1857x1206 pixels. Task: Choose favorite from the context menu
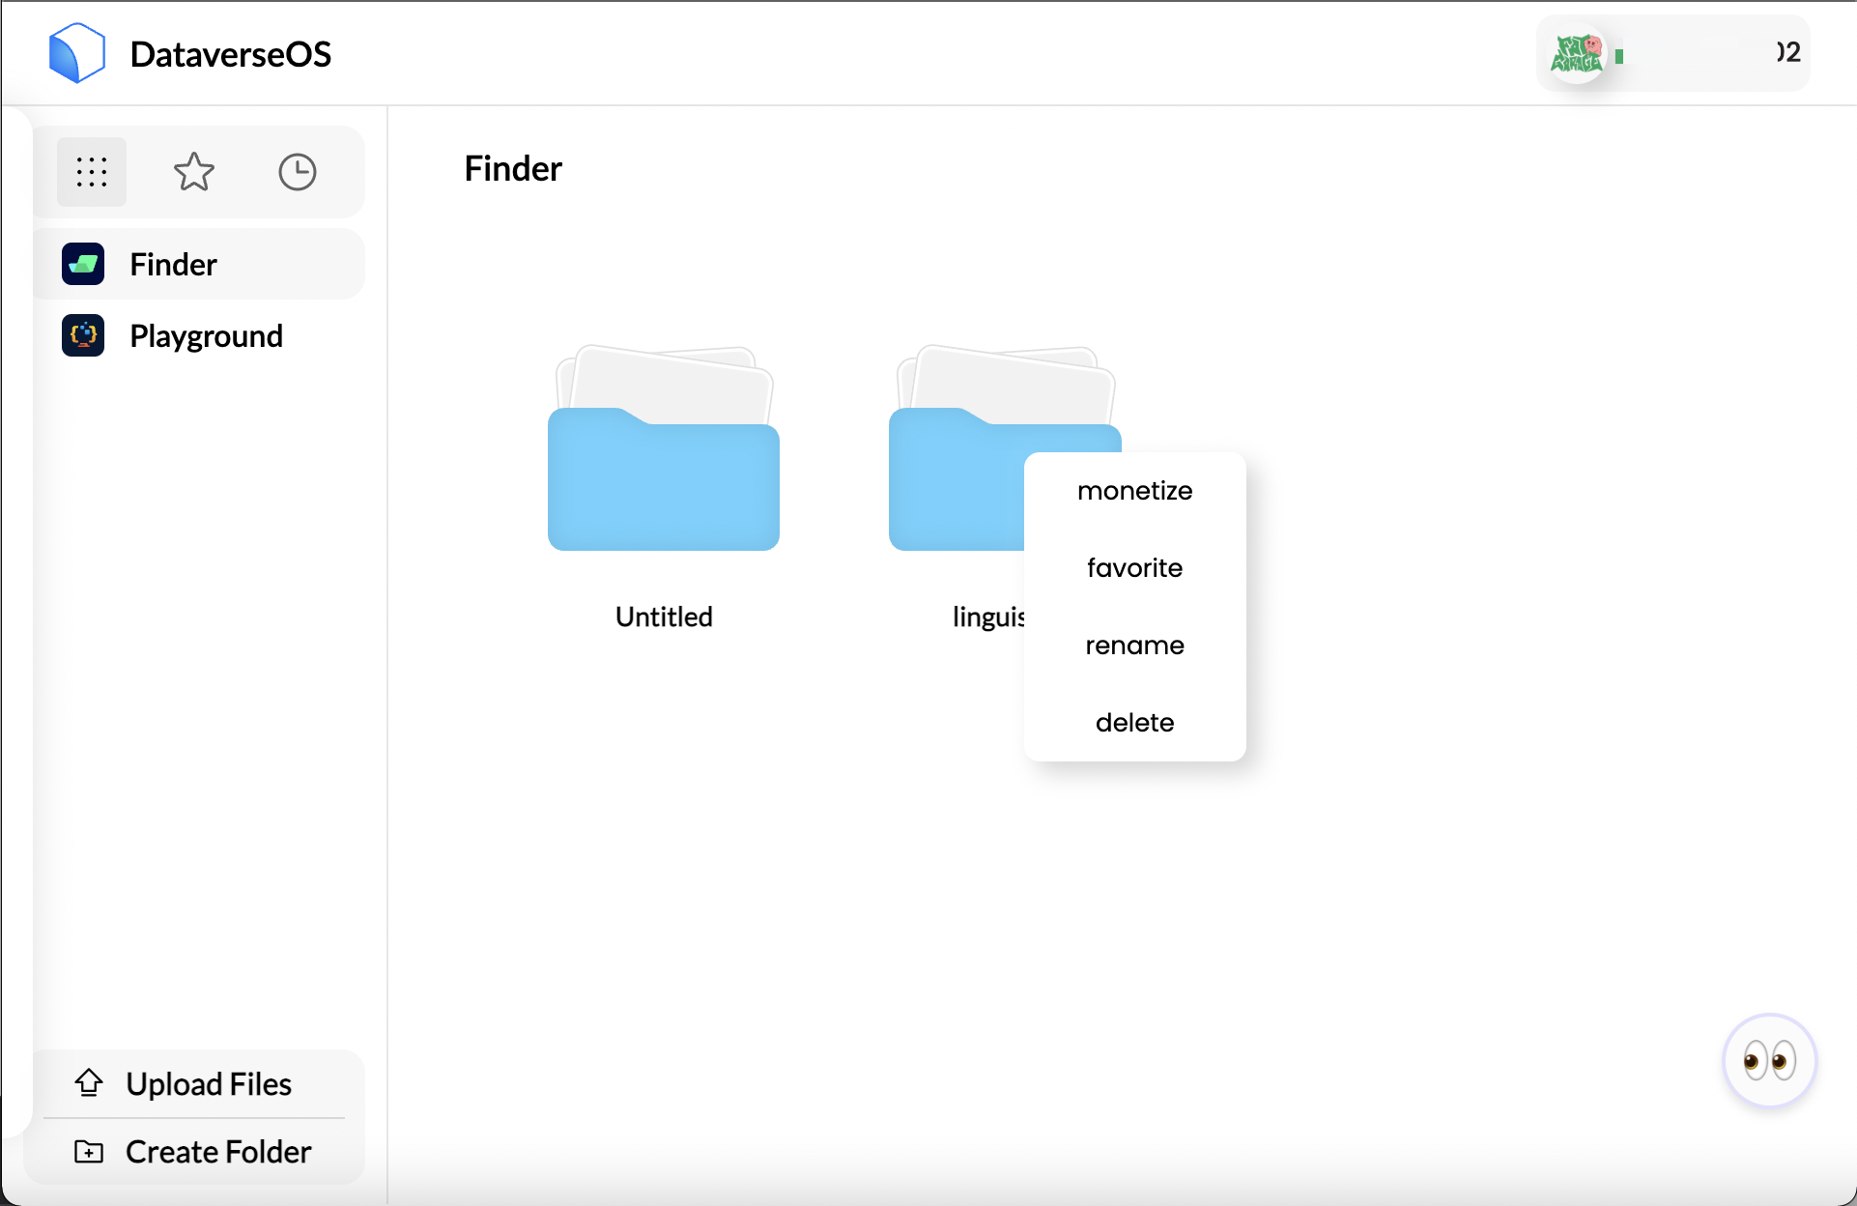[x=1134, y=568]
